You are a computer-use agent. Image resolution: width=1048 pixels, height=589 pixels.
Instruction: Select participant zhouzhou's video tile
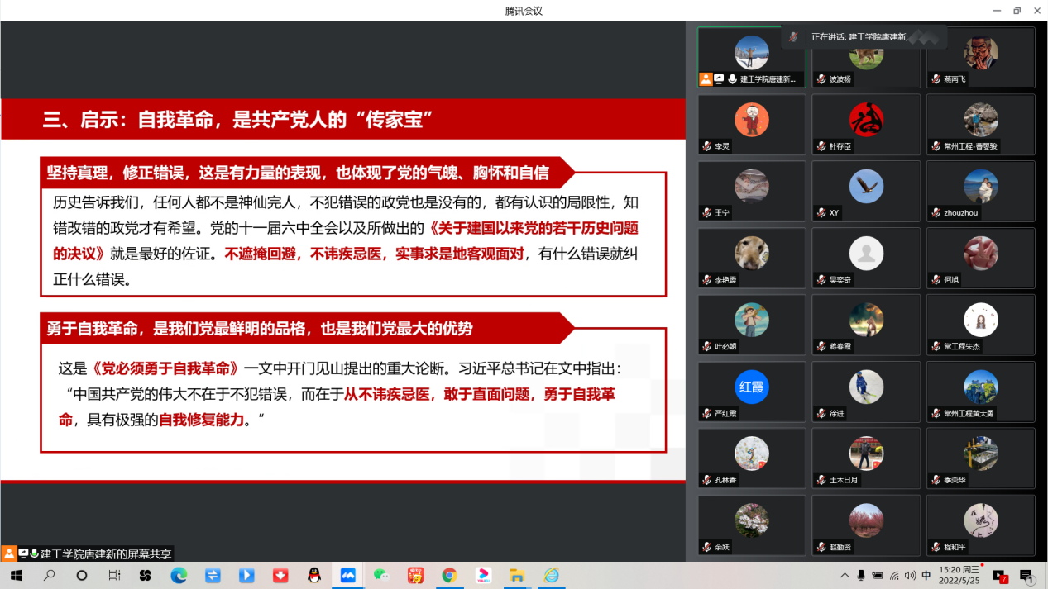click(980, 192)
